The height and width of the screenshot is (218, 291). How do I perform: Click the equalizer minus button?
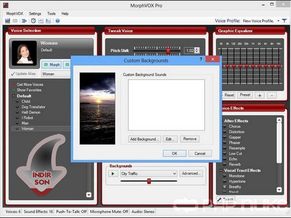(272, 95)
